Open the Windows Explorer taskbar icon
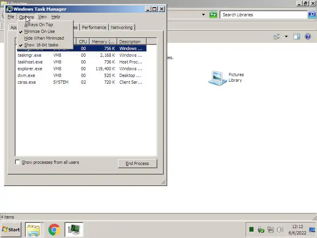 point(33,230)
